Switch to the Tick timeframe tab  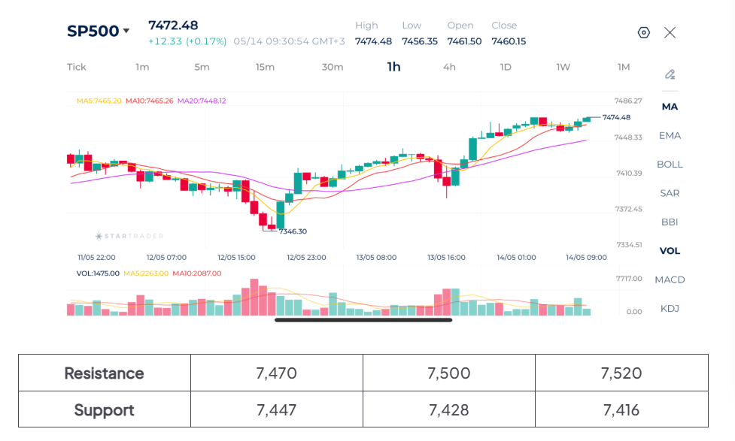click(x=77, y=67)
